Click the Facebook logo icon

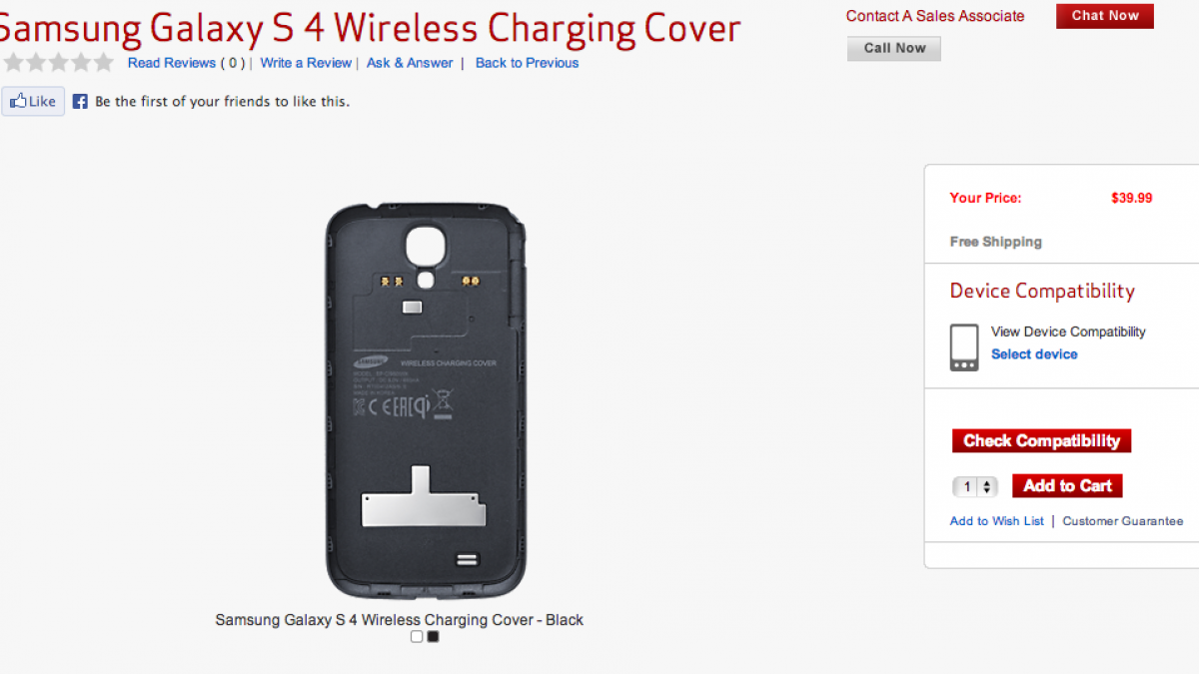pyautogui.click(x=80, y=101)
